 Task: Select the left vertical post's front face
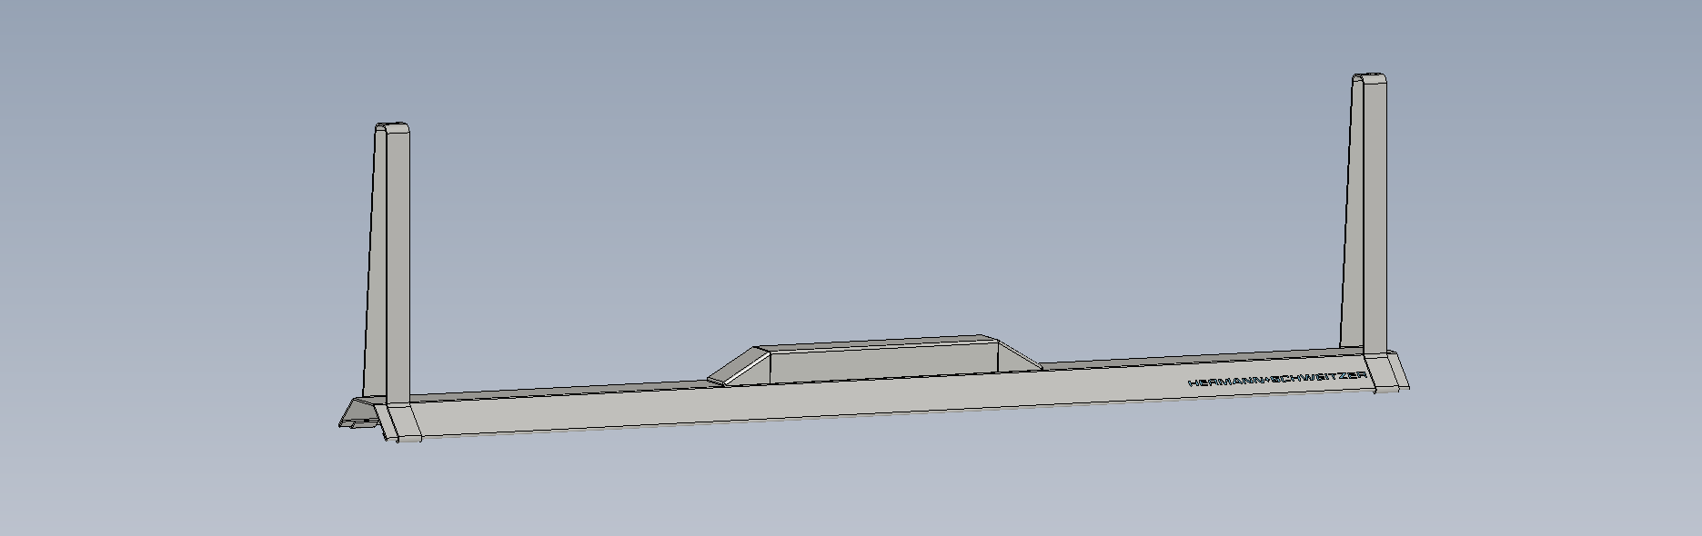pos(398,263)
